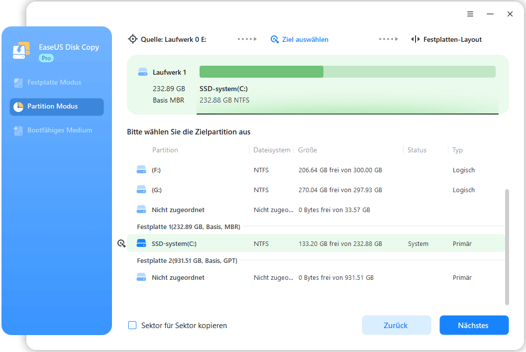Click the Zurück button
The width and height of the screenshot is (526, 352).
[396, 325]
